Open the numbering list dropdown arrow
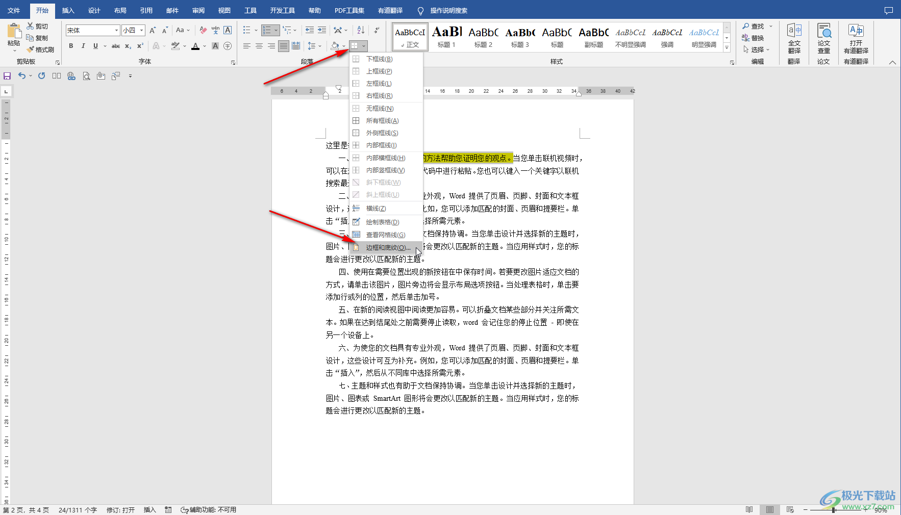This screenshot has height=515, width=901. click(x=276, y=30)
